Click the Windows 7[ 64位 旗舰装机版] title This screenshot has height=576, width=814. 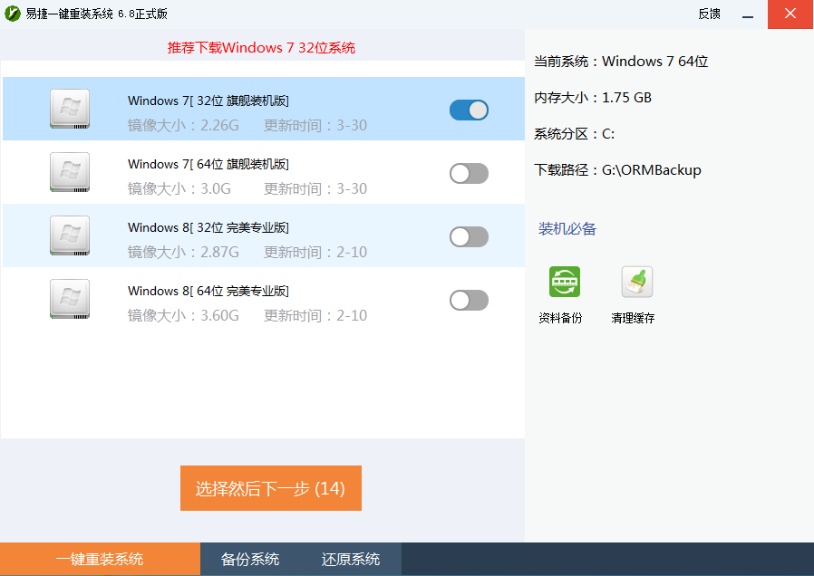(x=208, y=164)
